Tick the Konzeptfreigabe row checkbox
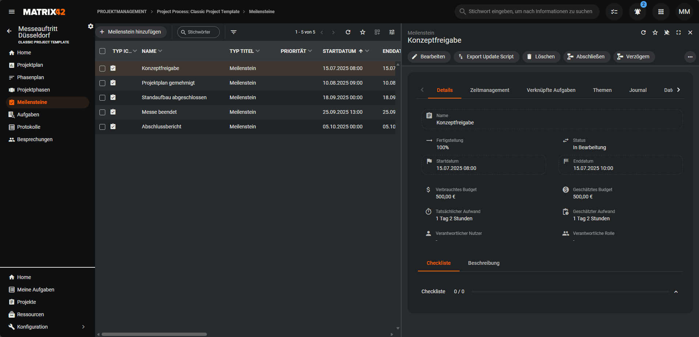699x337 pixels. 102,68
